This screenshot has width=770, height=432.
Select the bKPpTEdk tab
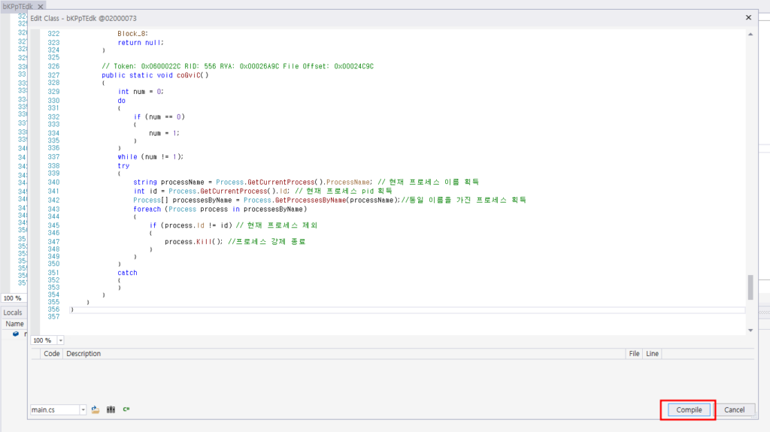(x=18, y=6)
